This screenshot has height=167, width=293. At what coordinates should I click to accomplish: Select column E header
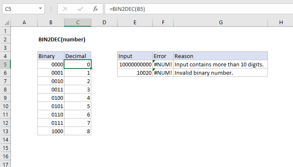pyautogui.click(x=135, y=23)
